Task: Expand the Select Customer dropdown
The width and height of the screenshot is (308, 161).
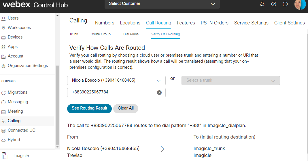Action: point(162,4)
